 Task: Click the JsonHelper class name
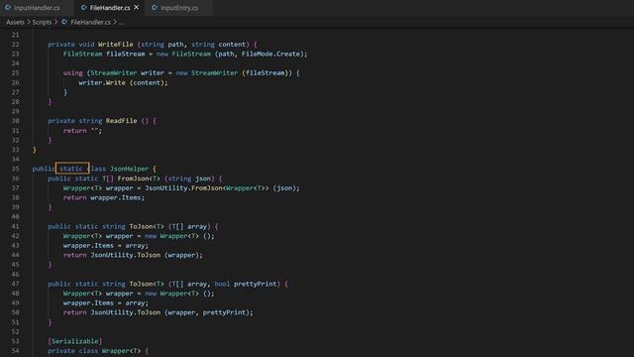click(x=130, y=169)
